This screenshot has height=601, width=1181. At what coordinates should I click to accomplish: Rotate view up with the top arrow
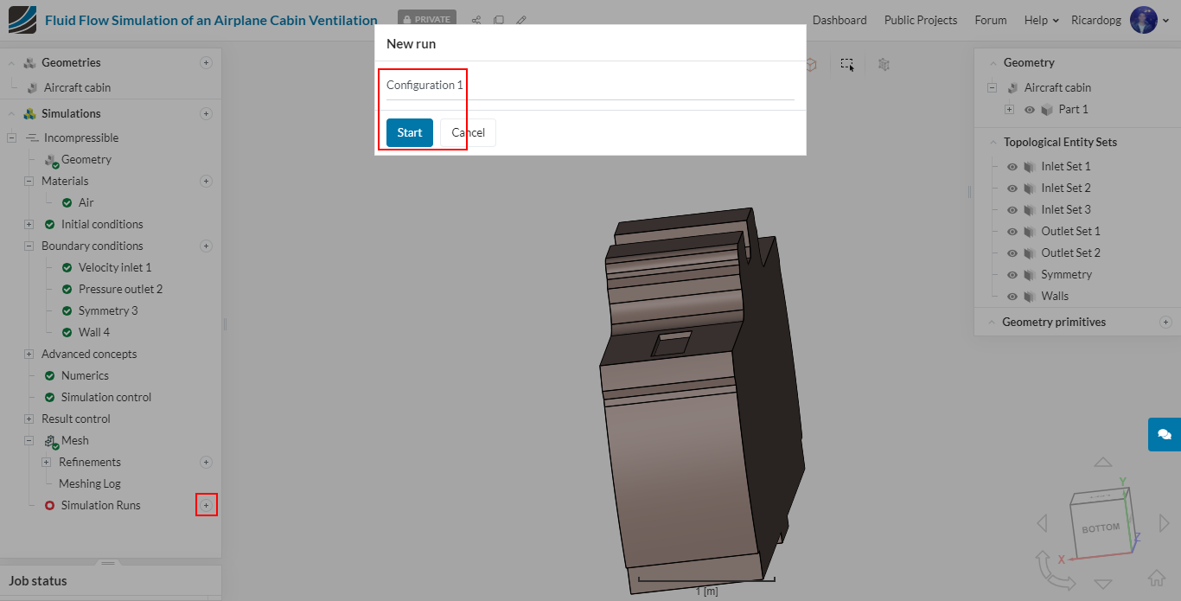click(x=1102, y=464)
